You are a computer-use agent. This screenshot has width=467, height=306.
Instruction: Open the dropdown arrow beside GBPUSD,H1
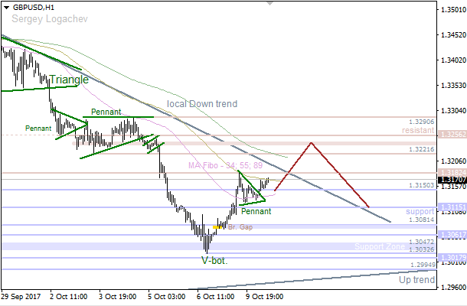(7, 6)
